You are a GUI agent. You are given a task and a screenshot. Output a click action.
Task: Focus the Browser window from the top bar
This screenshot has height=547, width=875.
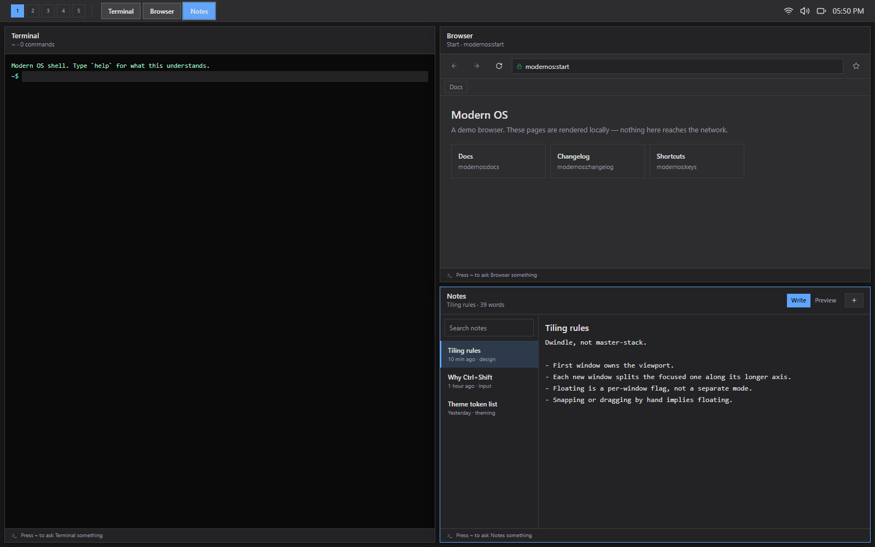point(162,11)
